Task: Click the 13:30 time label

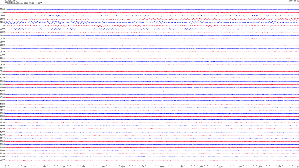Action: (x=2, y=97)
